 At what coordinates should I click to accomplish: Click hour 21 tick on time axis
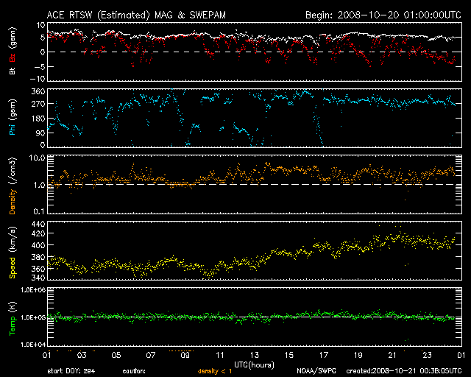(x=393, y=355)
